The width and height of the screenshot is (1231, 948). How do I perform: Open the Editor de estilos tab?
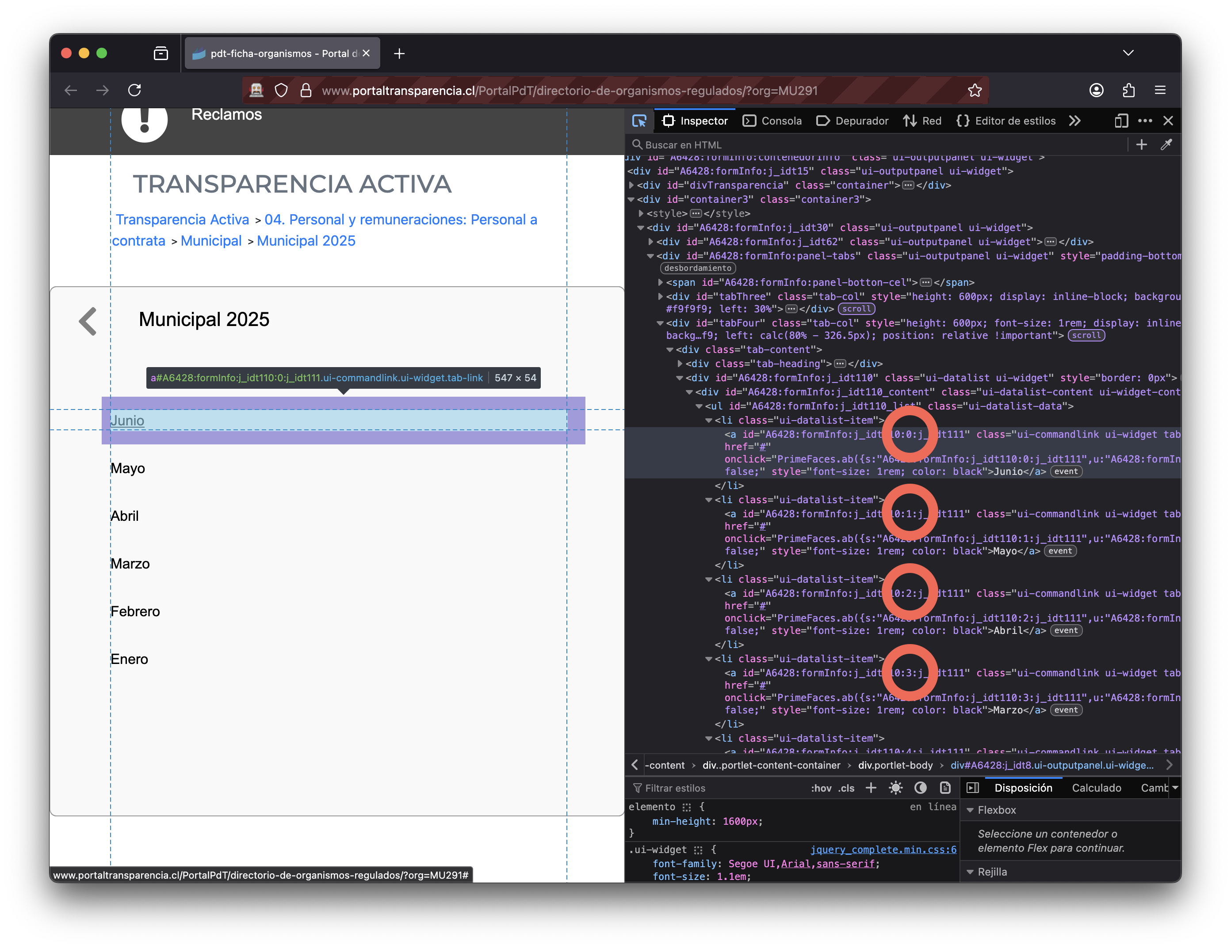(1006, 121)
